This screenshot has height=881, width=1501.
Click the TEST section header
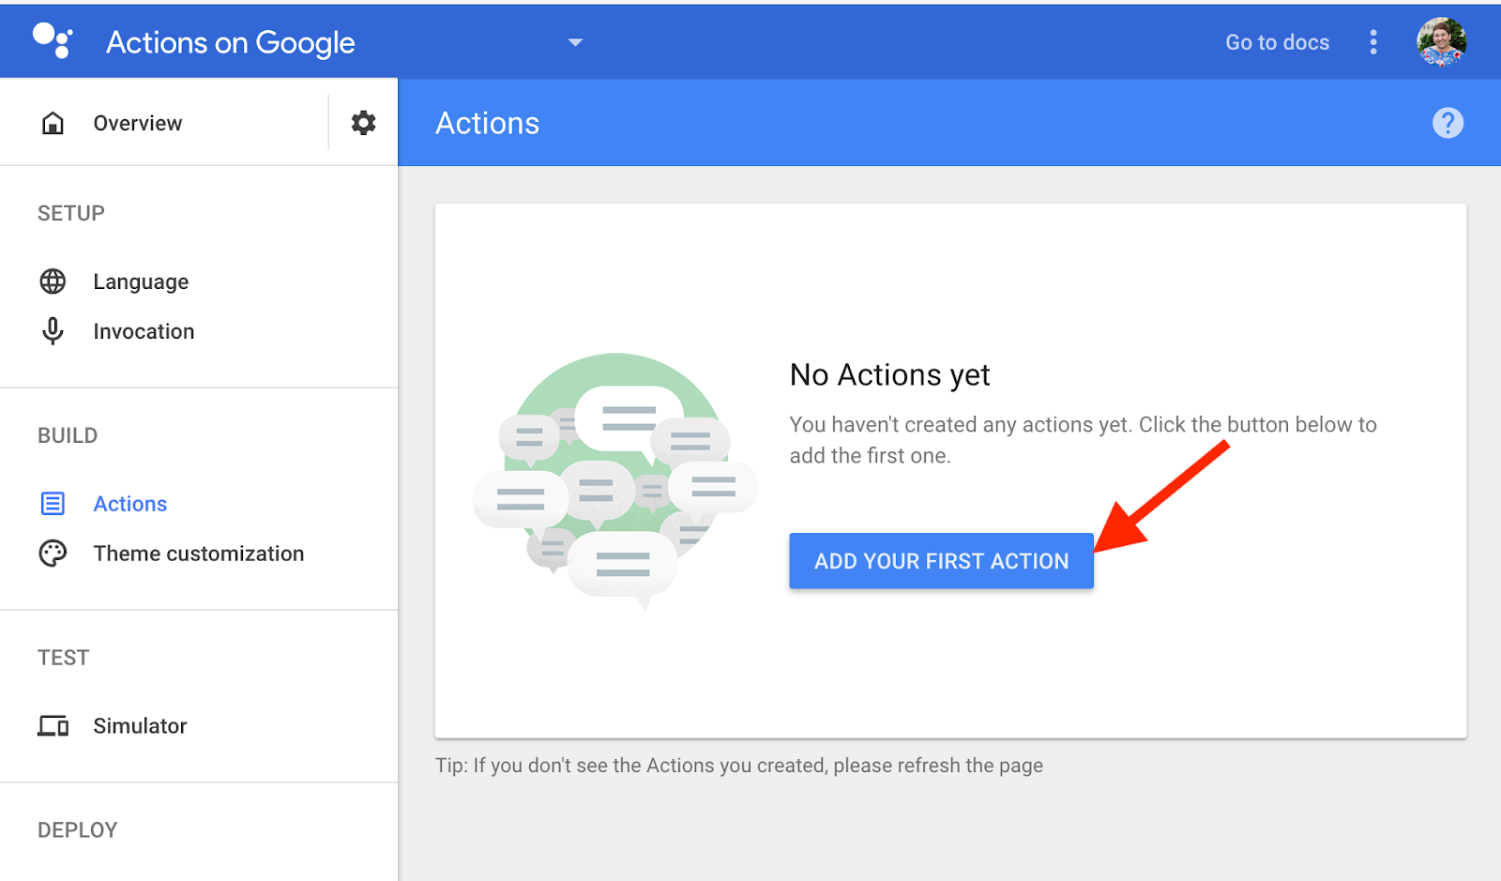click(63, 658)
